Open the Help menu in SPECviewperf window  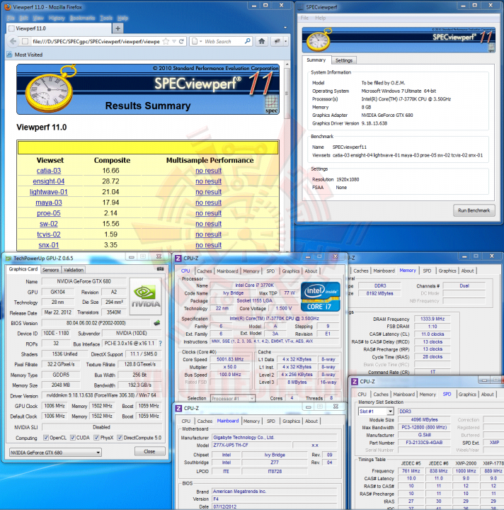click(321, 18)
